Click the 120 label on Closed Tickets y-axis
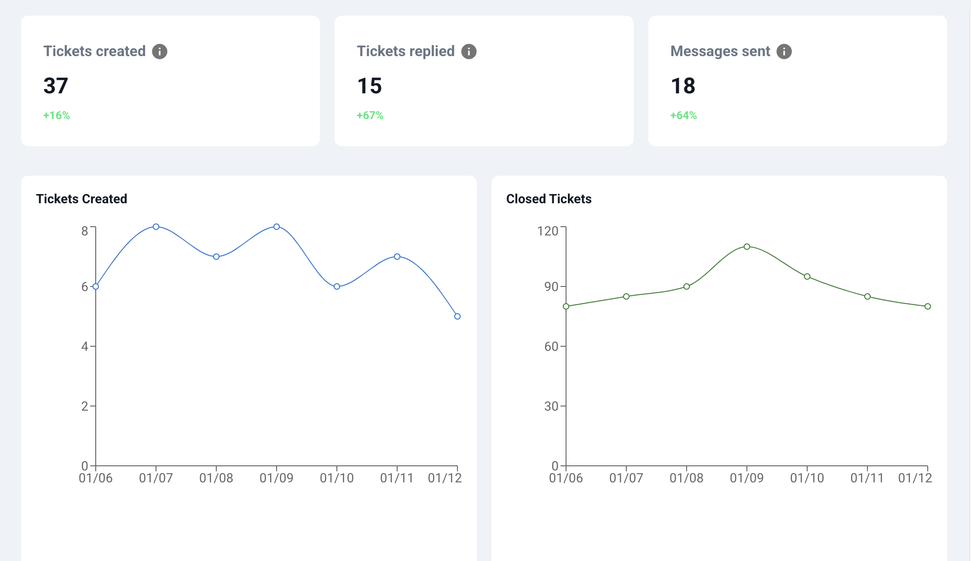The image size is (971, 561). tap(548, 231)
